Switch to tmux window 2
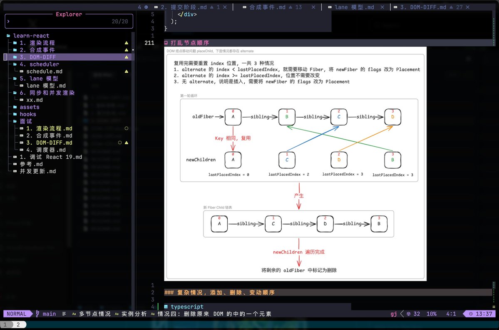 (x=18, y=325)
